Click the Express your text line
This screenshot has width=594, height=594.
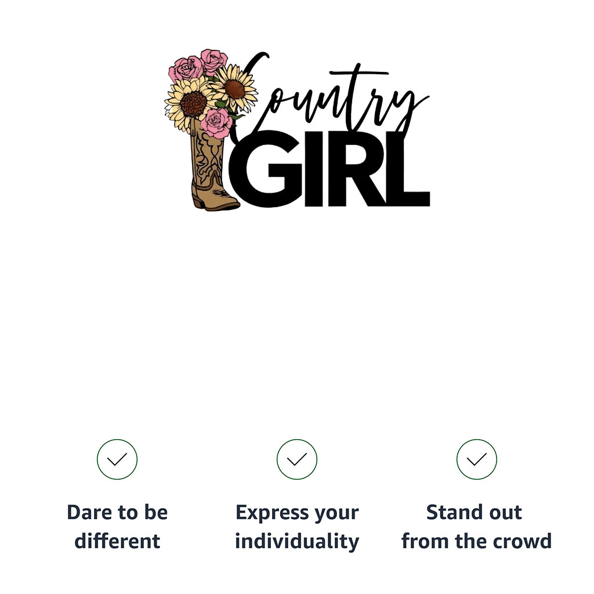click(x=297, y=513)
